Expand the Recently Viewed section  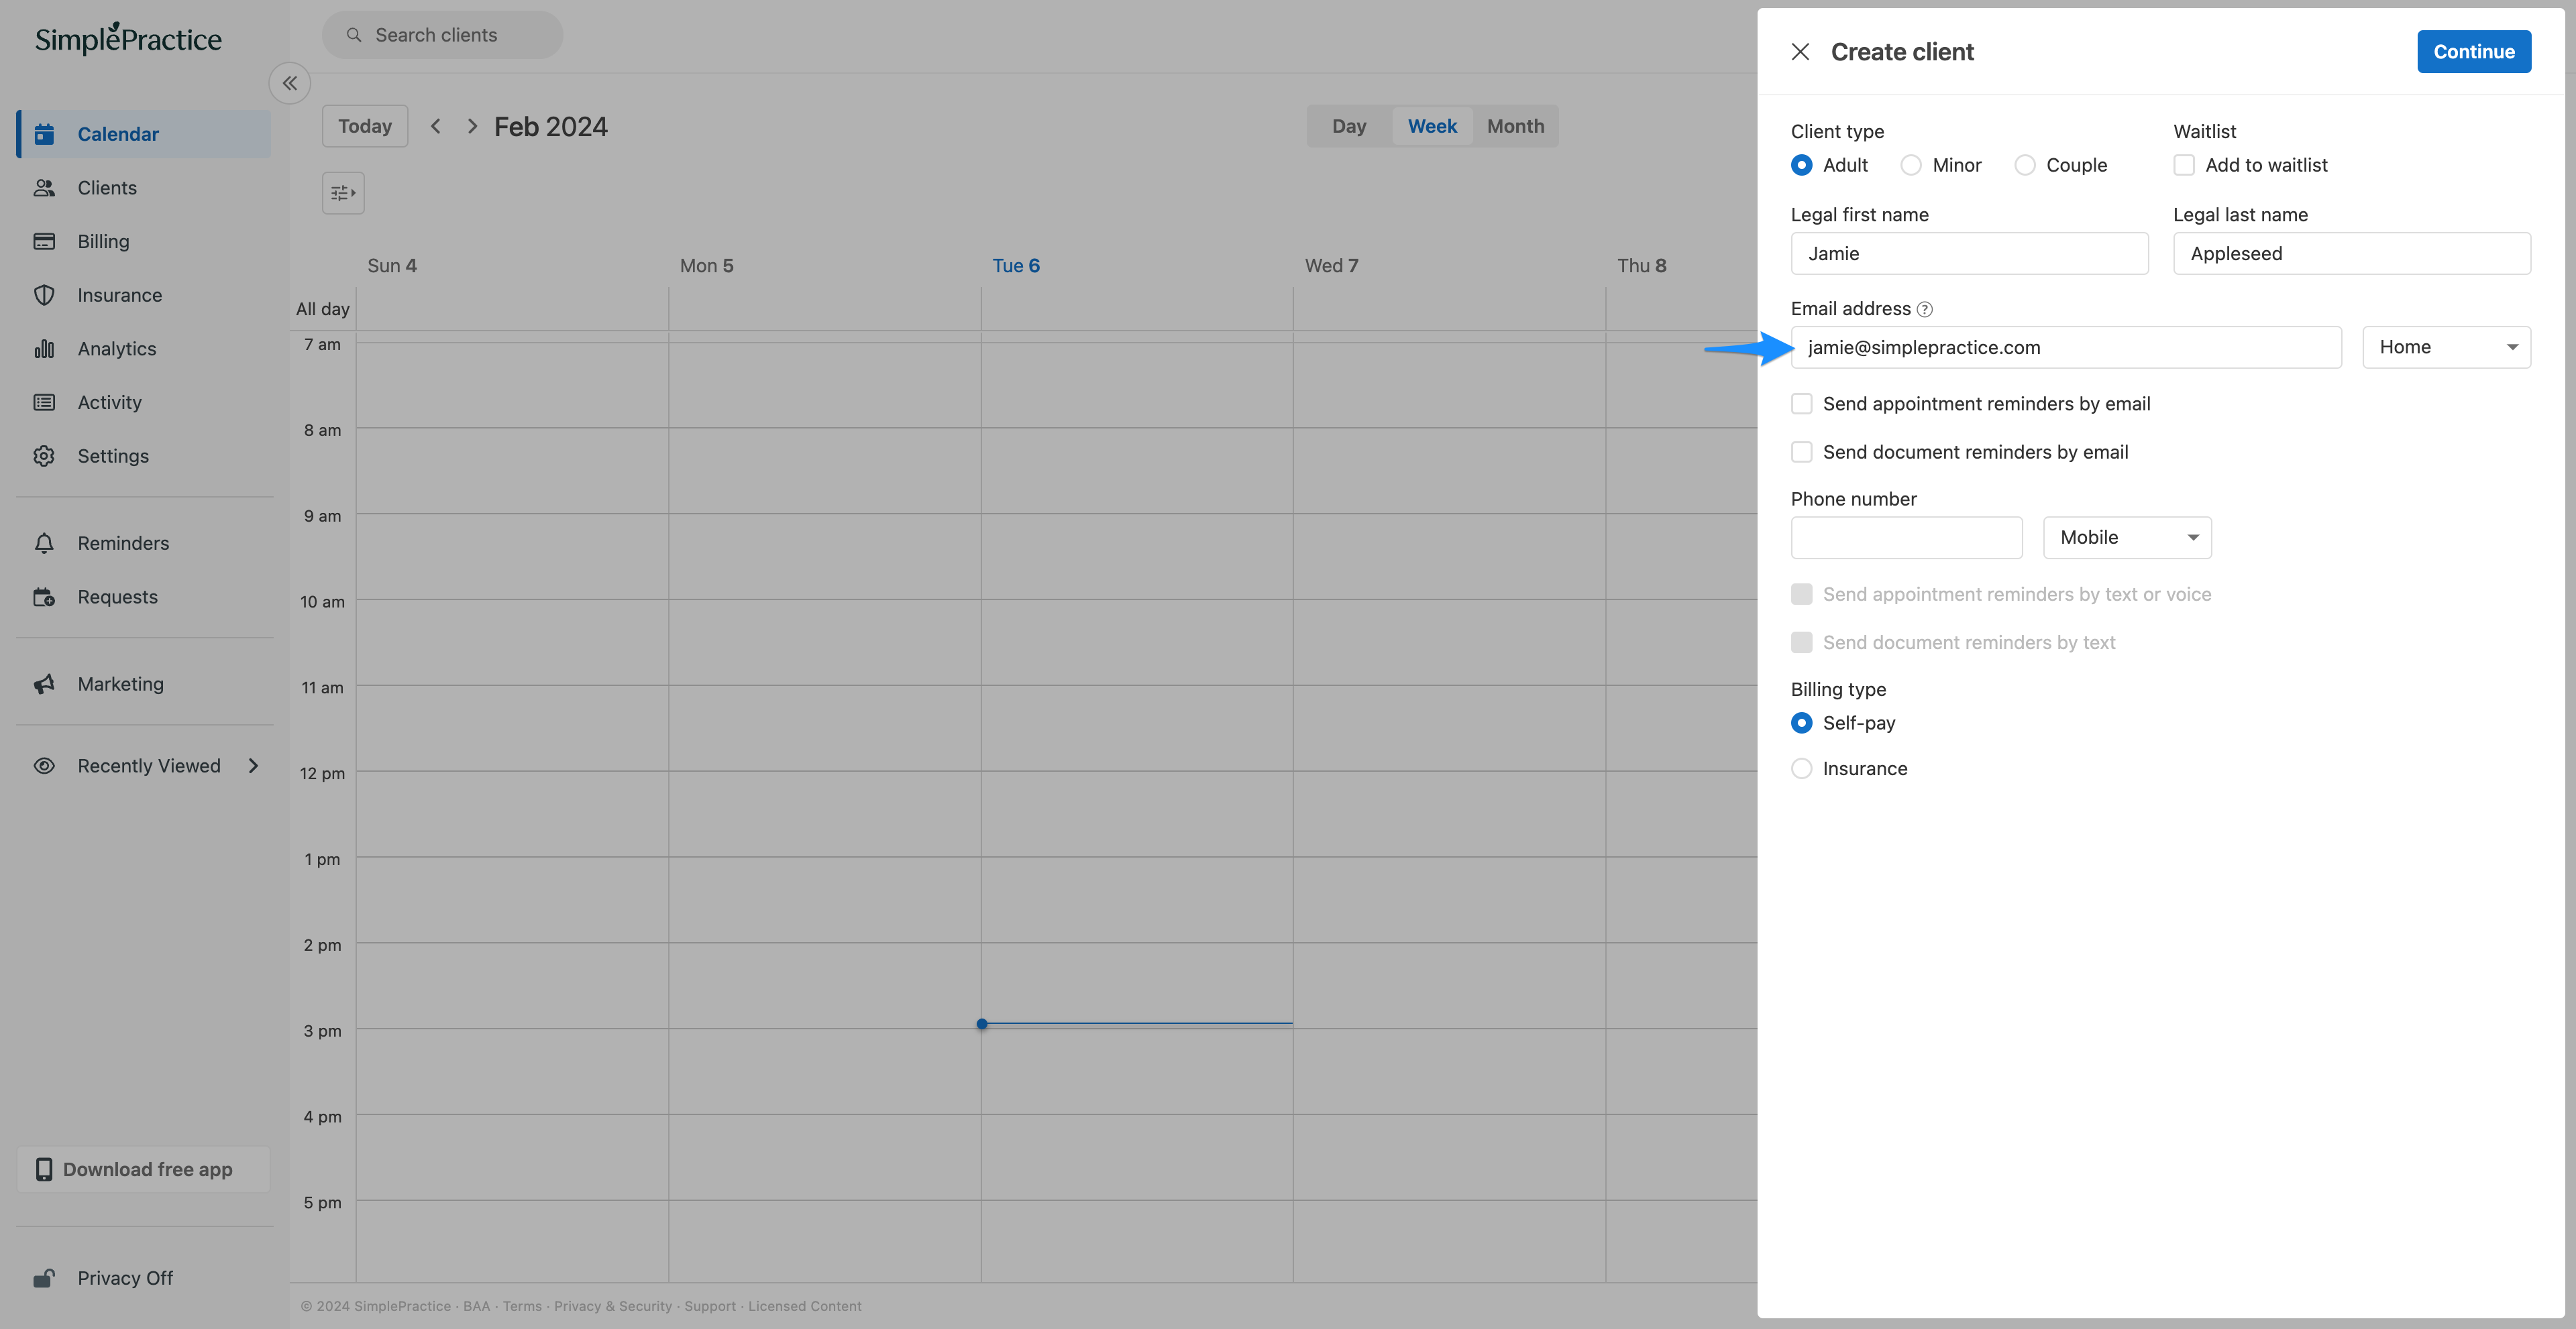pos(254,766)
